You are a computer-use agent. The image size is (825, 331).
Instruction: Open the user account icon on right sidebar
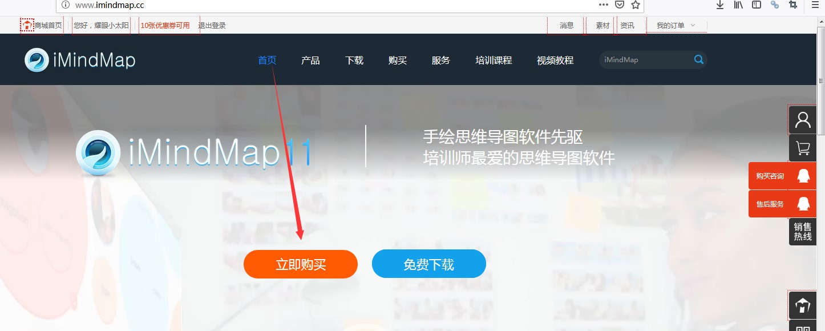coord(802,119)
